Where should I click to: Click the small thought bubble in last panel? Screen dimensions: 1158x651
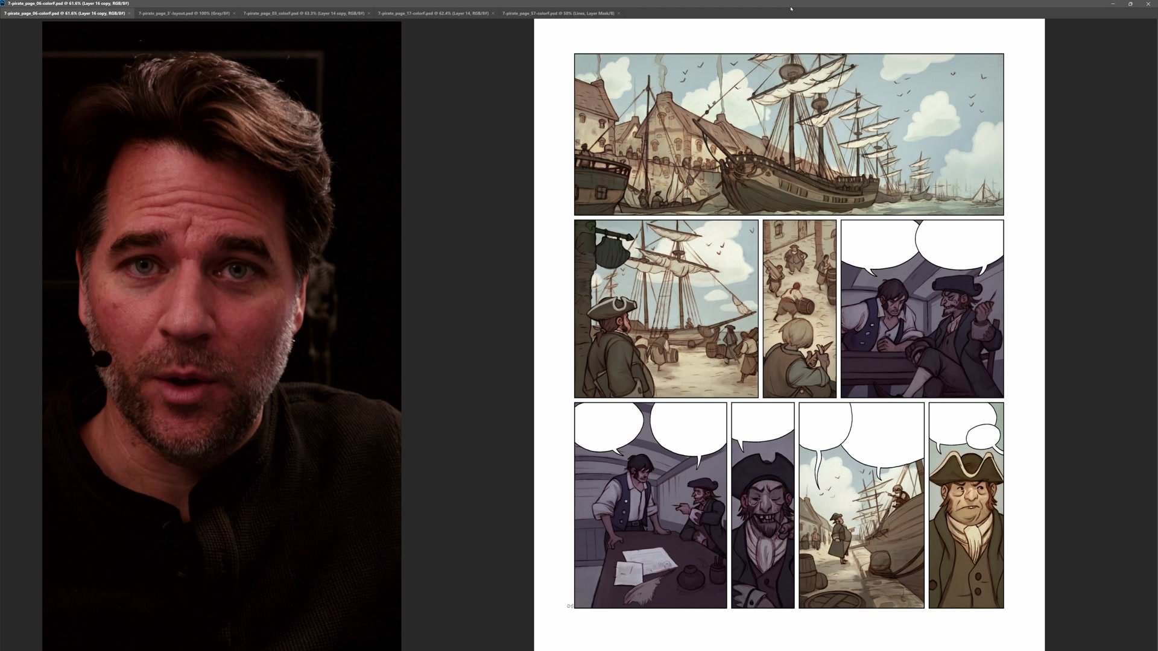(x=982, y=435)
